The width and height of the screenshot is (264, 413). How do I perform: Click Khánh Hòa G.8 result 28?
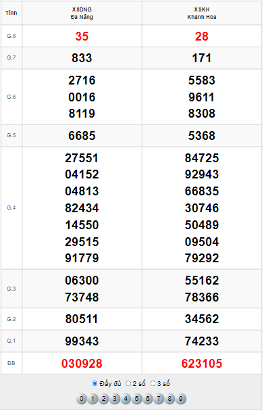[x=203, y=37]
